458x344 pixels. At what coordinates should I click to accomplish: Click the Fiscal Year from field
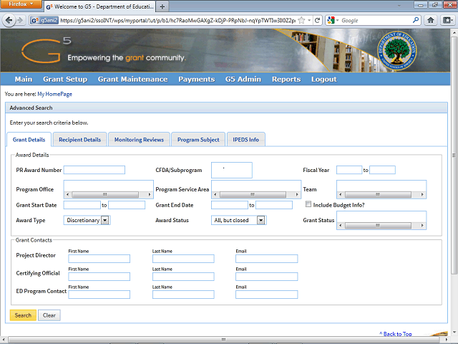click(x=349, y=170)
